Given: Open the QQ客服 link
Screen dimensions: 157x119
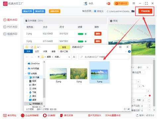Looking at the screenshot, I should pos(49,115).
